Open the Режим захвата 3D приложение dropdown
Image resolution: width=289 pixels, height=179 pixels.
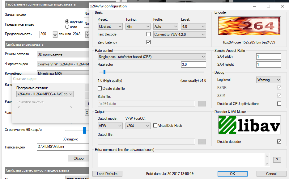point(63,54)
